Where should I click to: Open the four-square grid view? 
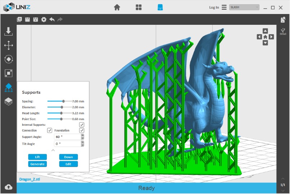(x=139, y=8)
